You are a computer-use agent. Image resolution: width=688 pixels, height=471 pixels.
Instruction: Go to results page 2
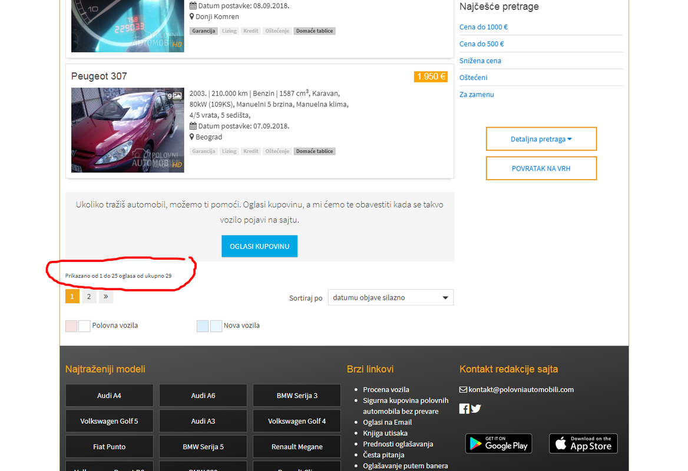[x=89, y=297]
